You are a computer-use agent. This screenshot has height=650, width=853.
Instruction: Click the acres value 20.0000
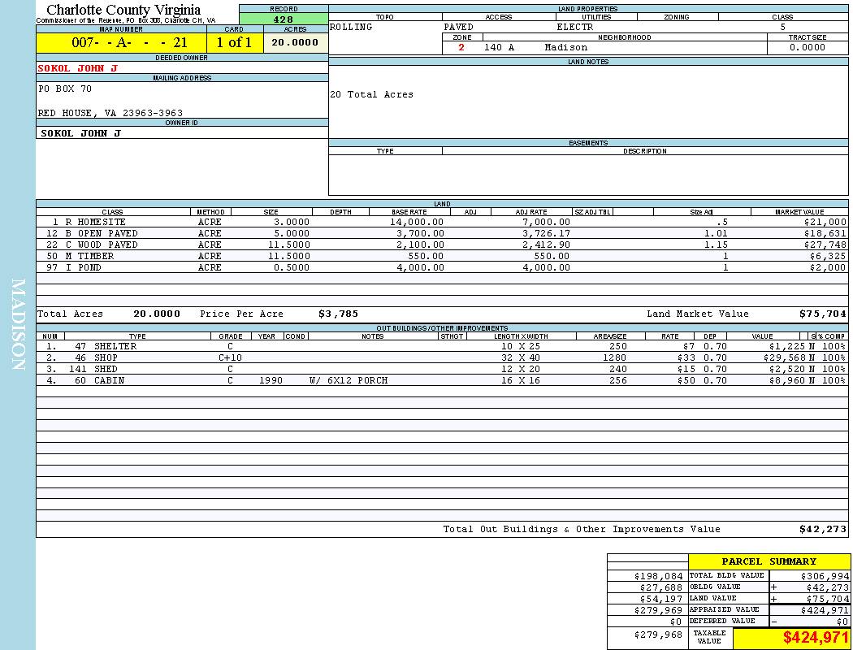click(295, 43)
